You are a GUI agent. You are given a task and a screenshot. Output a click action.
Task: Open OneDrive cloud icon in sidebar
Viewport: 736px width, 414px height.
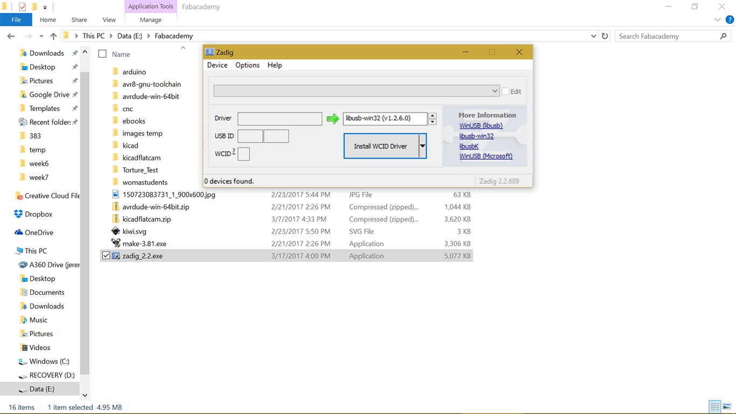(18, 232)
